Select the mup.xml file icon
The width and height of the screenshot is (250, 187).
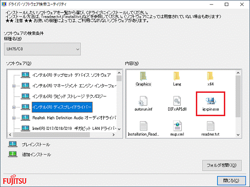(177, 126)
